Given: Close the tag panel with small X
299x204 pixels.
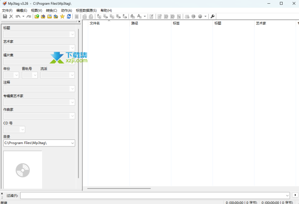Looking at the screenshot, I should [79, 22].
